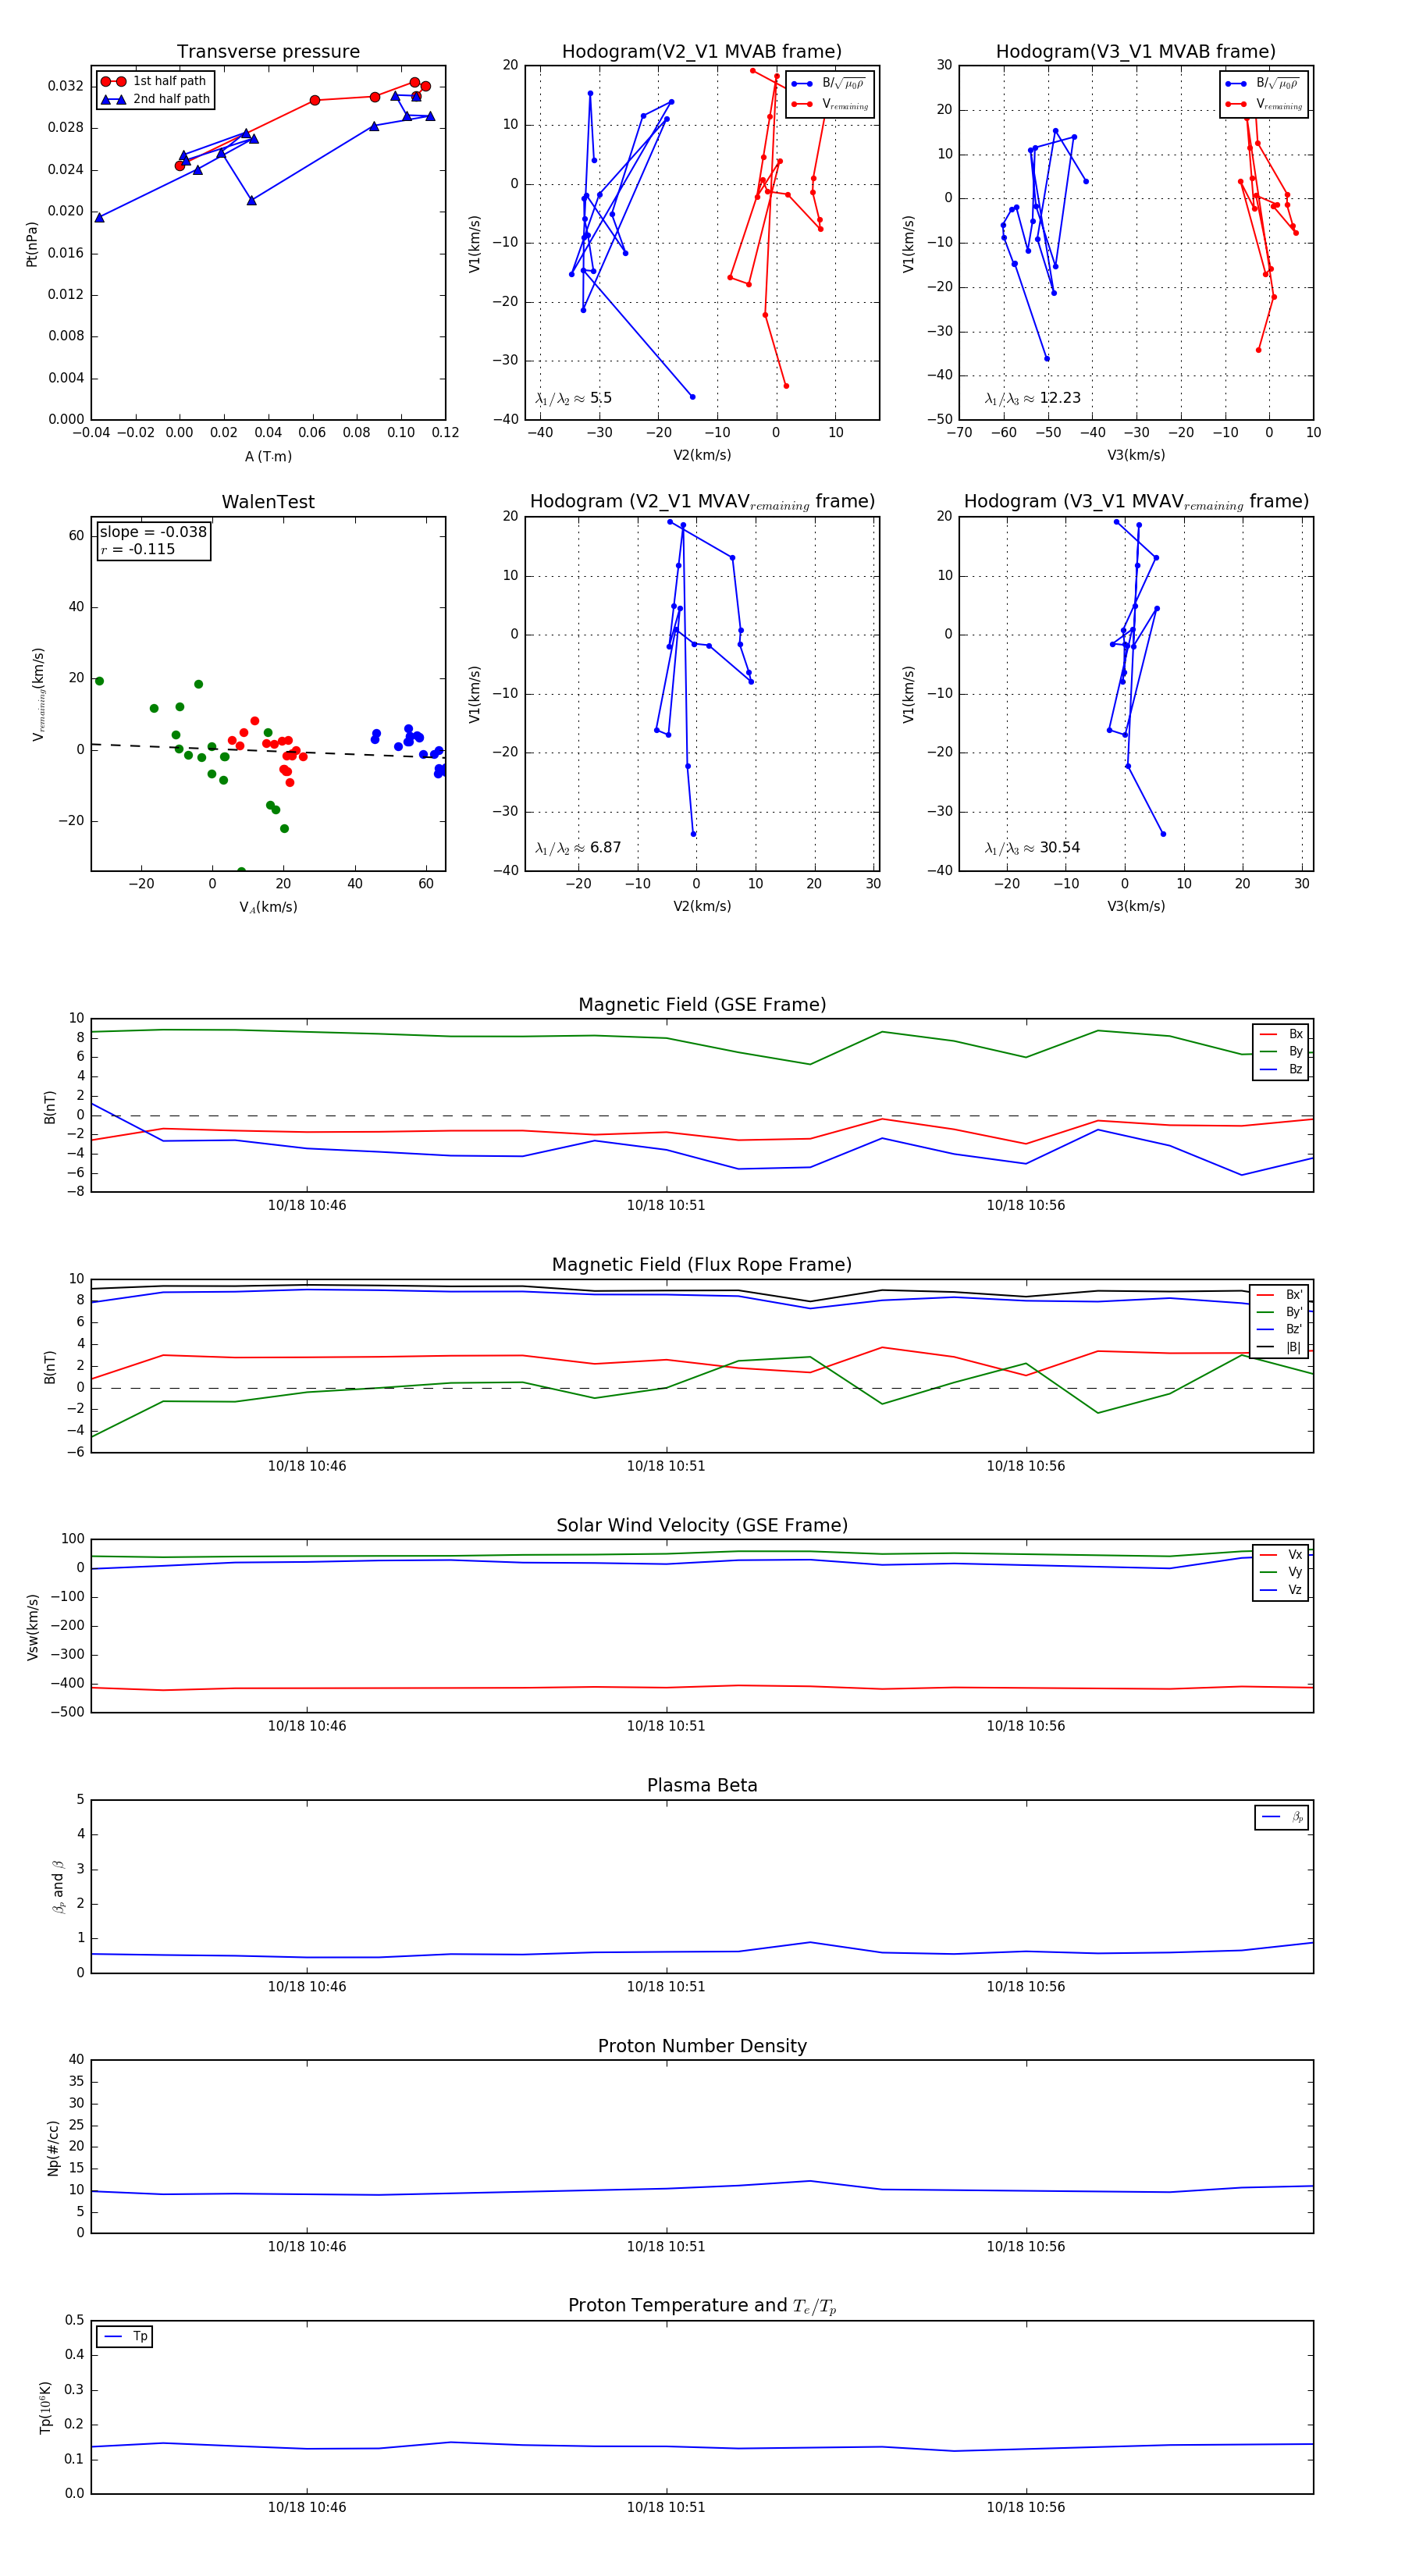Click '10/18 10:56' tick under Plasma Beta plot
The height and width of the screenshot is (2576, 1405).
[x=1026, y=1987]
